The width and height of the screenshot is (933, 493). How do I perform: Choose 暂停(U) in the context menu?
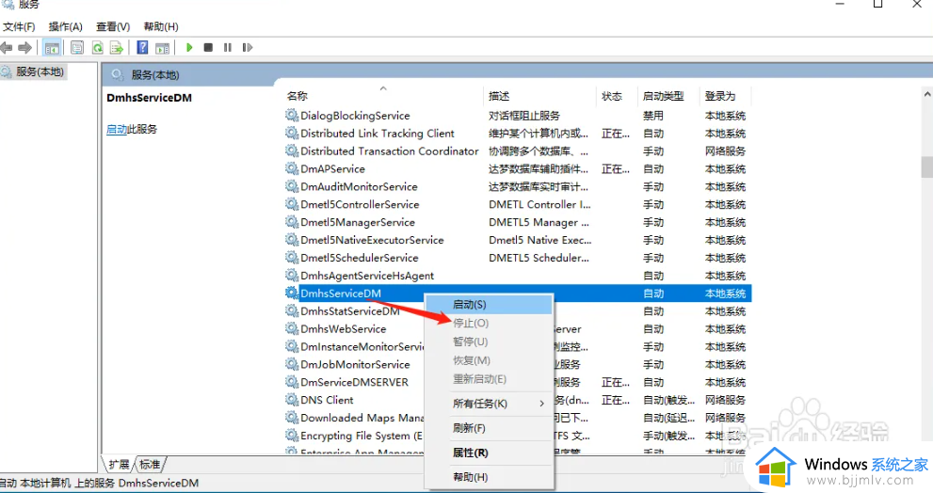pos(490,342)
